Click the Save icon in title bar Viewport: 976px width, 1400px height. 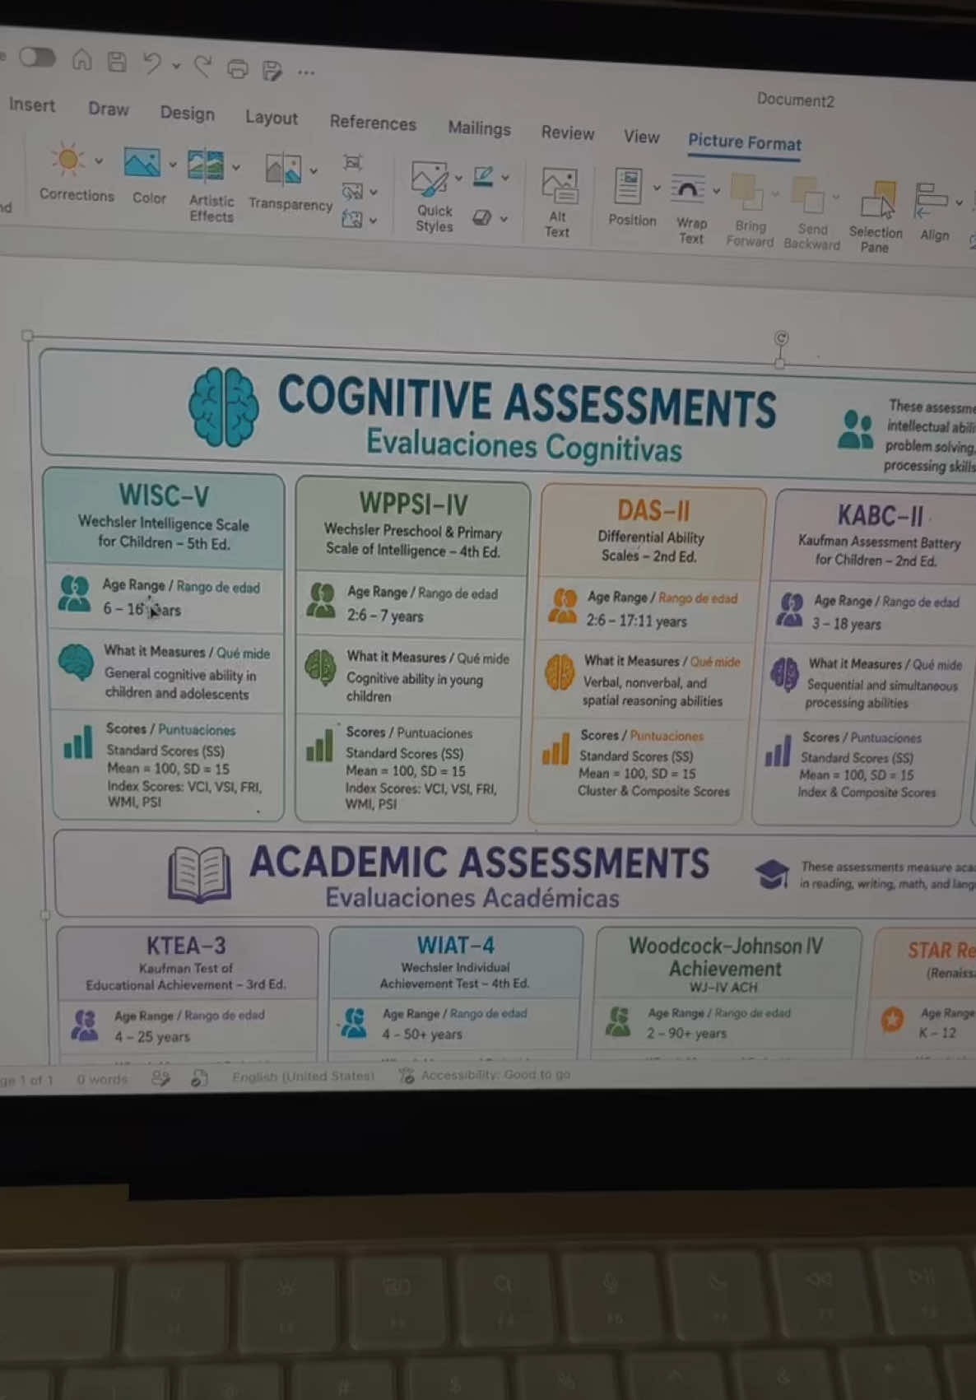(118, 62)
